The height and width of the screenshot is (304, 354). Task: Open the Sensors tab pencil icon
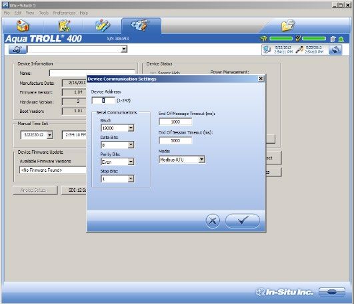click(103, 26)
